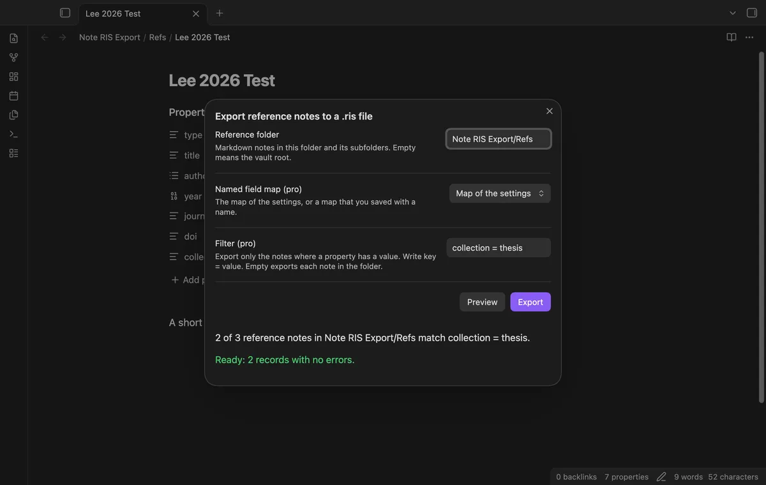Click the journal property icon
Screen dimensions: 766x485
point(174,216)
